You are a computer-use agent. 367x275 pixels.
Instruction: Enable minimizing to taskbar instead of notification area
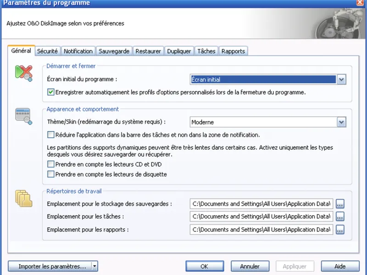[50, 135]
